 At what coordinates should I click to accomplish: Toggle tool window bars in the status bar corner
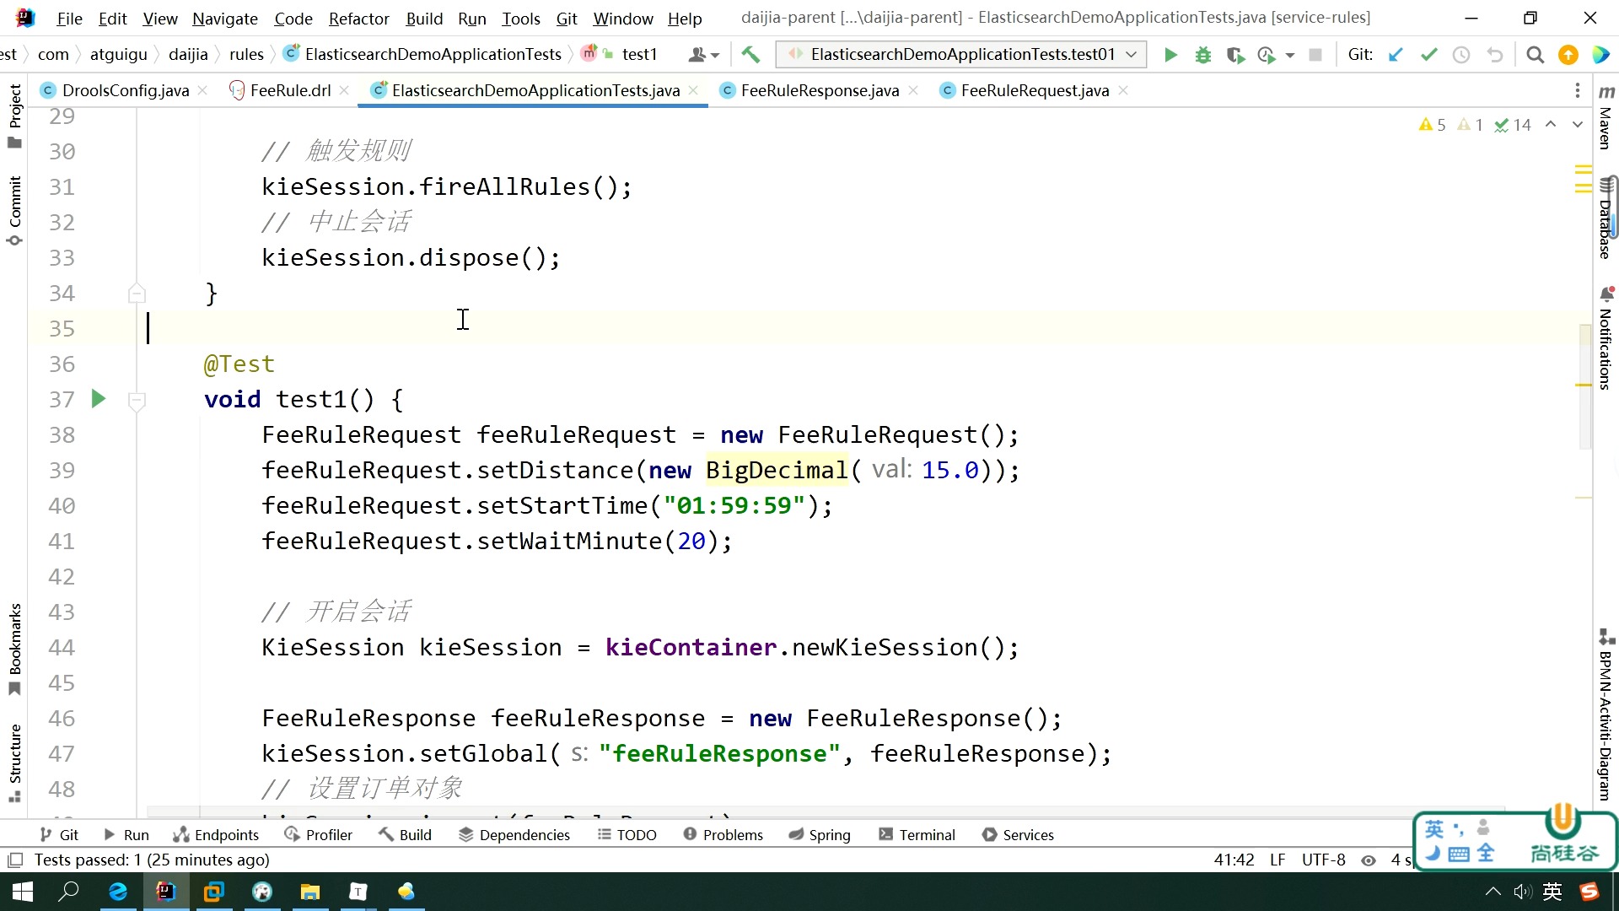coord(14,860)
